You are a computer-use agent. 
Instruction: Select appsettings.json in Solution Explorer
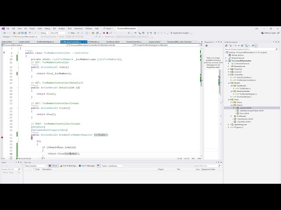tap(240, 125)
